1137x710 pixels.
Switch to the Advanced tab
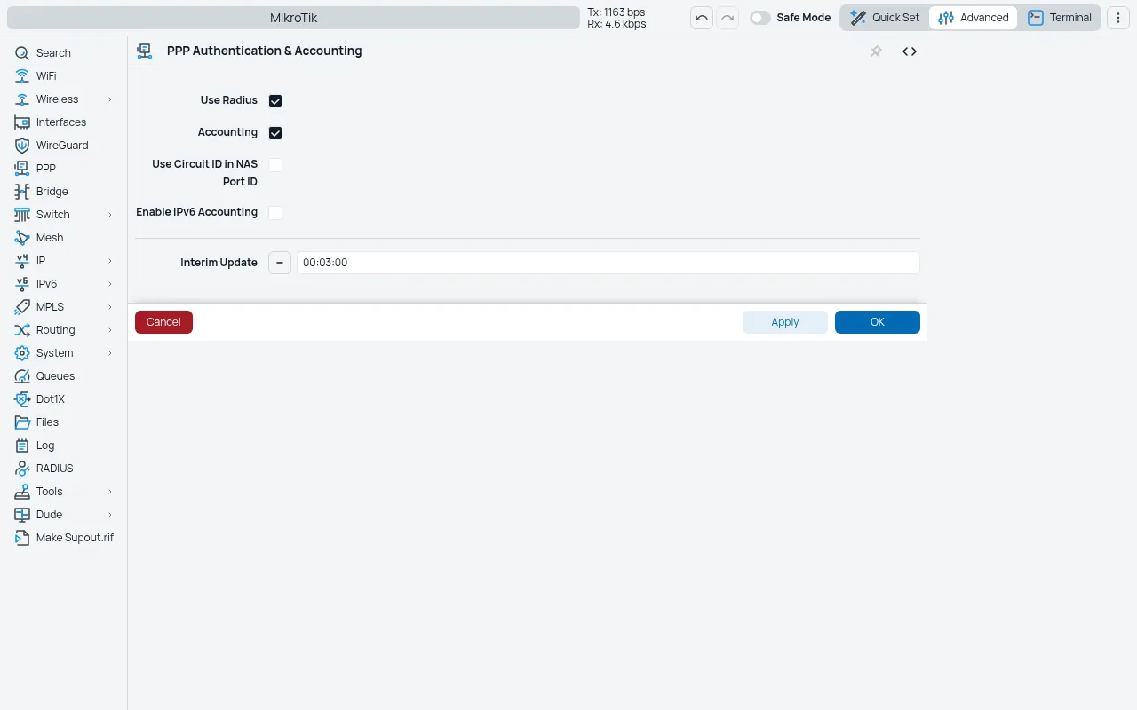974,18
